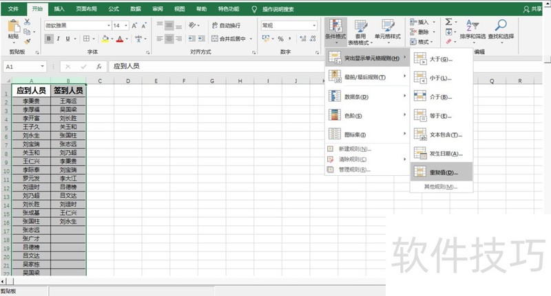551x296 pixels.
Task: Click the Paste (粘贴) icon
Action: coord(13,27)
